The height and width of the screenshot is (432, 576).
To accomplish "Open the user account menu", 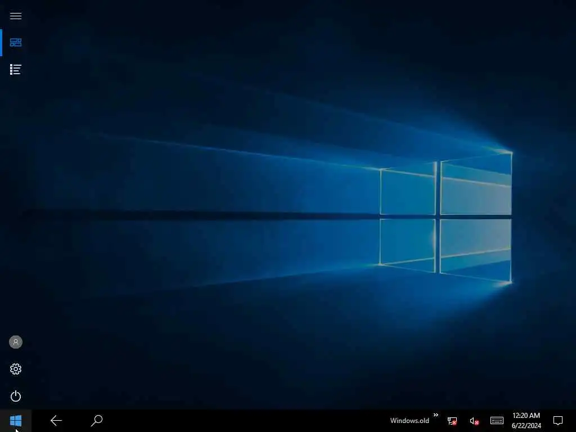I will [15, 342].
